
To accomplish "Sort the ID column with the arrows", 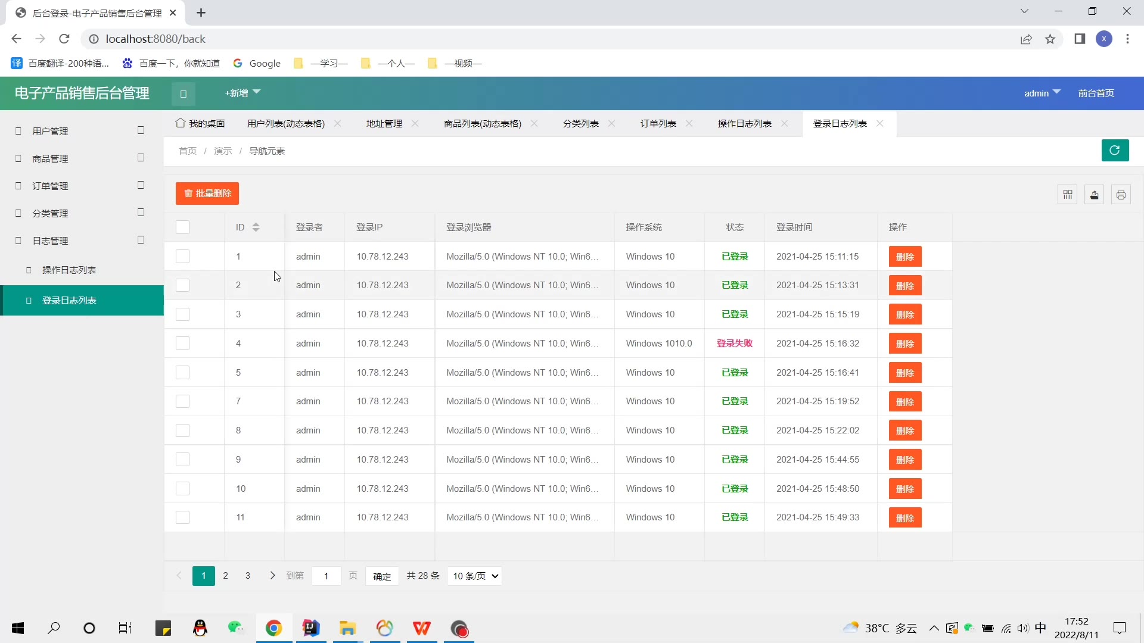I will (x=256, y=227).
